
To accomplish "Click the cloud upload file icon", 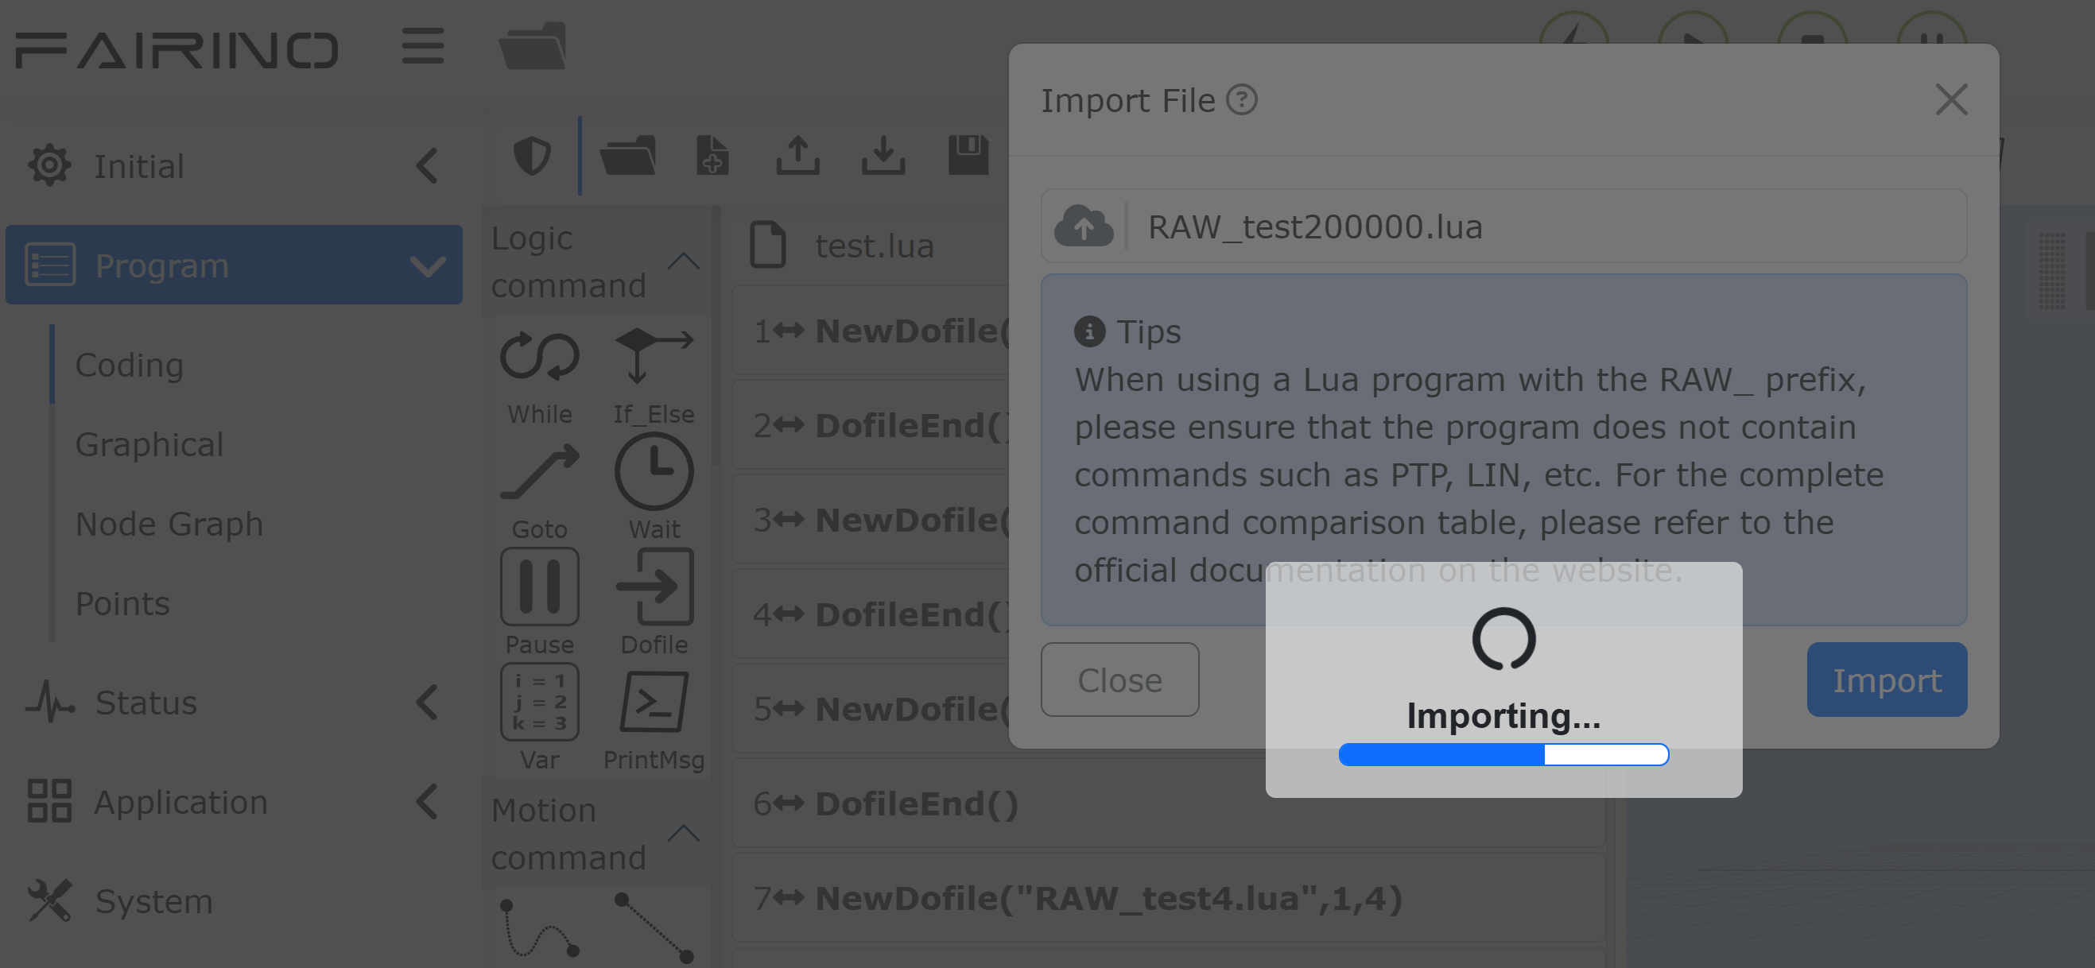I will 1084,226.
